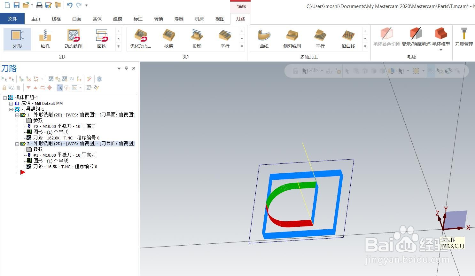Open the 沿曲线 multiaxis toolpath tool
Viewport: 475px width, 276px height.
click(348, 38)
